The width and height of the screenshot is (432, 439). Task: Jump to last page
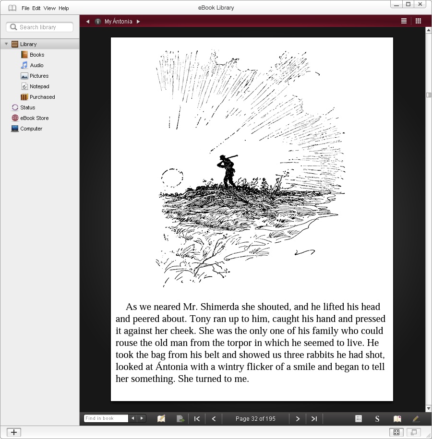pyautogui.click(x=314, y=419)
